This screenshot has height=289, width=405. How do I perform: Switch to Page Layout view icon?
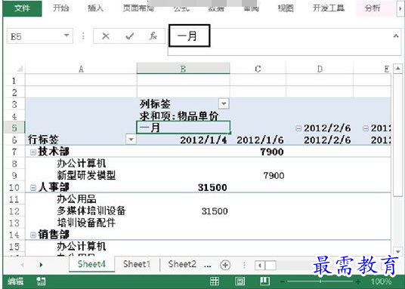[x=240, y=281]
